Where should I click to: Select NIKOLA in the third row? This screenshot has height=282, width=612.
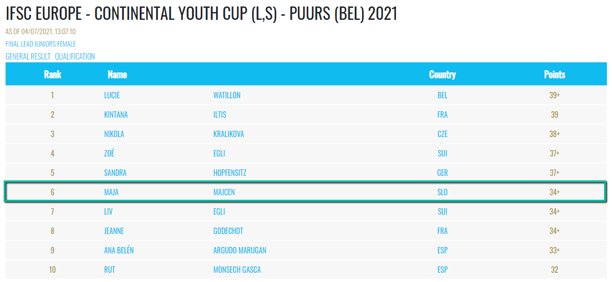114,134
